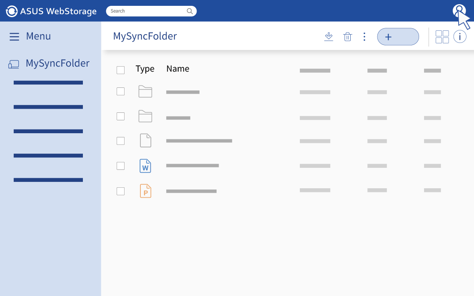Viewport: 474px width, 296px height.
Task: Click the trash delete icon
Action: (x=348, y=37)
